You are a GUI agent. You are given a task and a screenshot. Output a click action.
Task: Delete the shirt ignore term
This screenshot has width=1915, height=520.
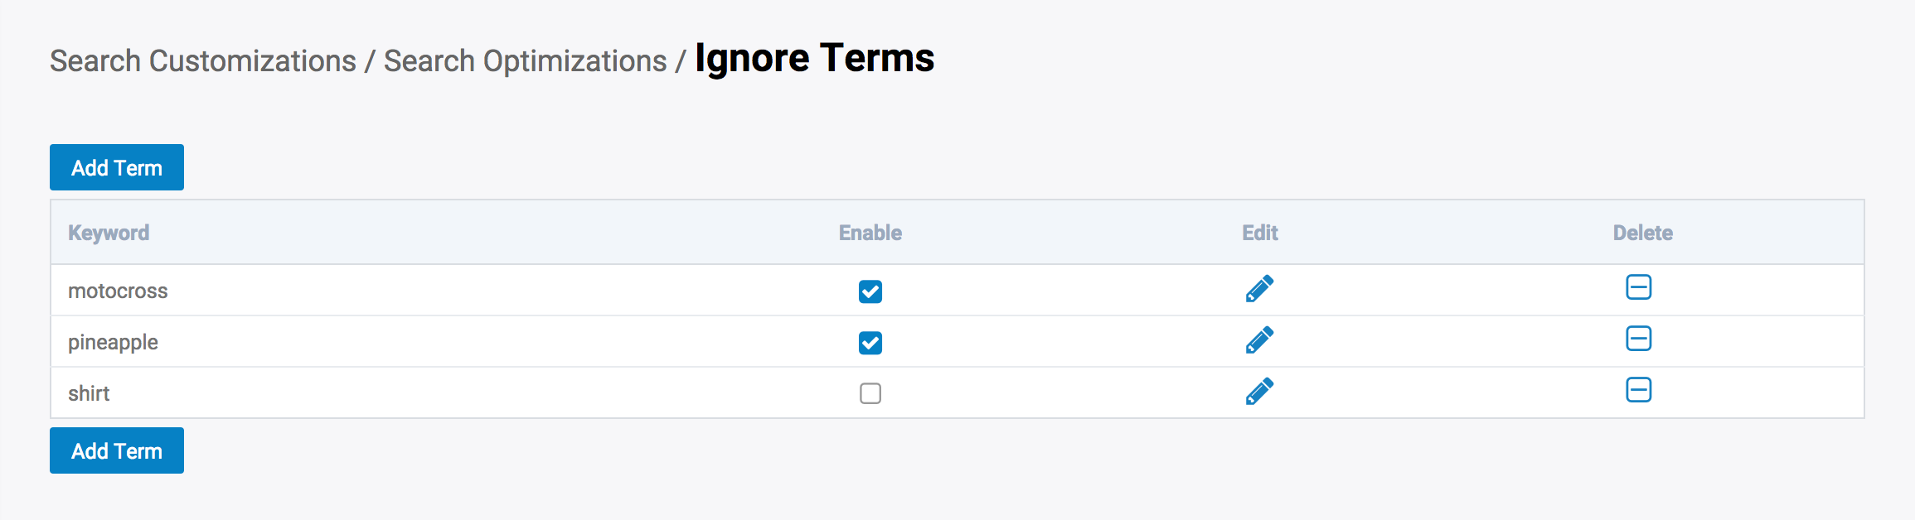tap(1638, 390)
